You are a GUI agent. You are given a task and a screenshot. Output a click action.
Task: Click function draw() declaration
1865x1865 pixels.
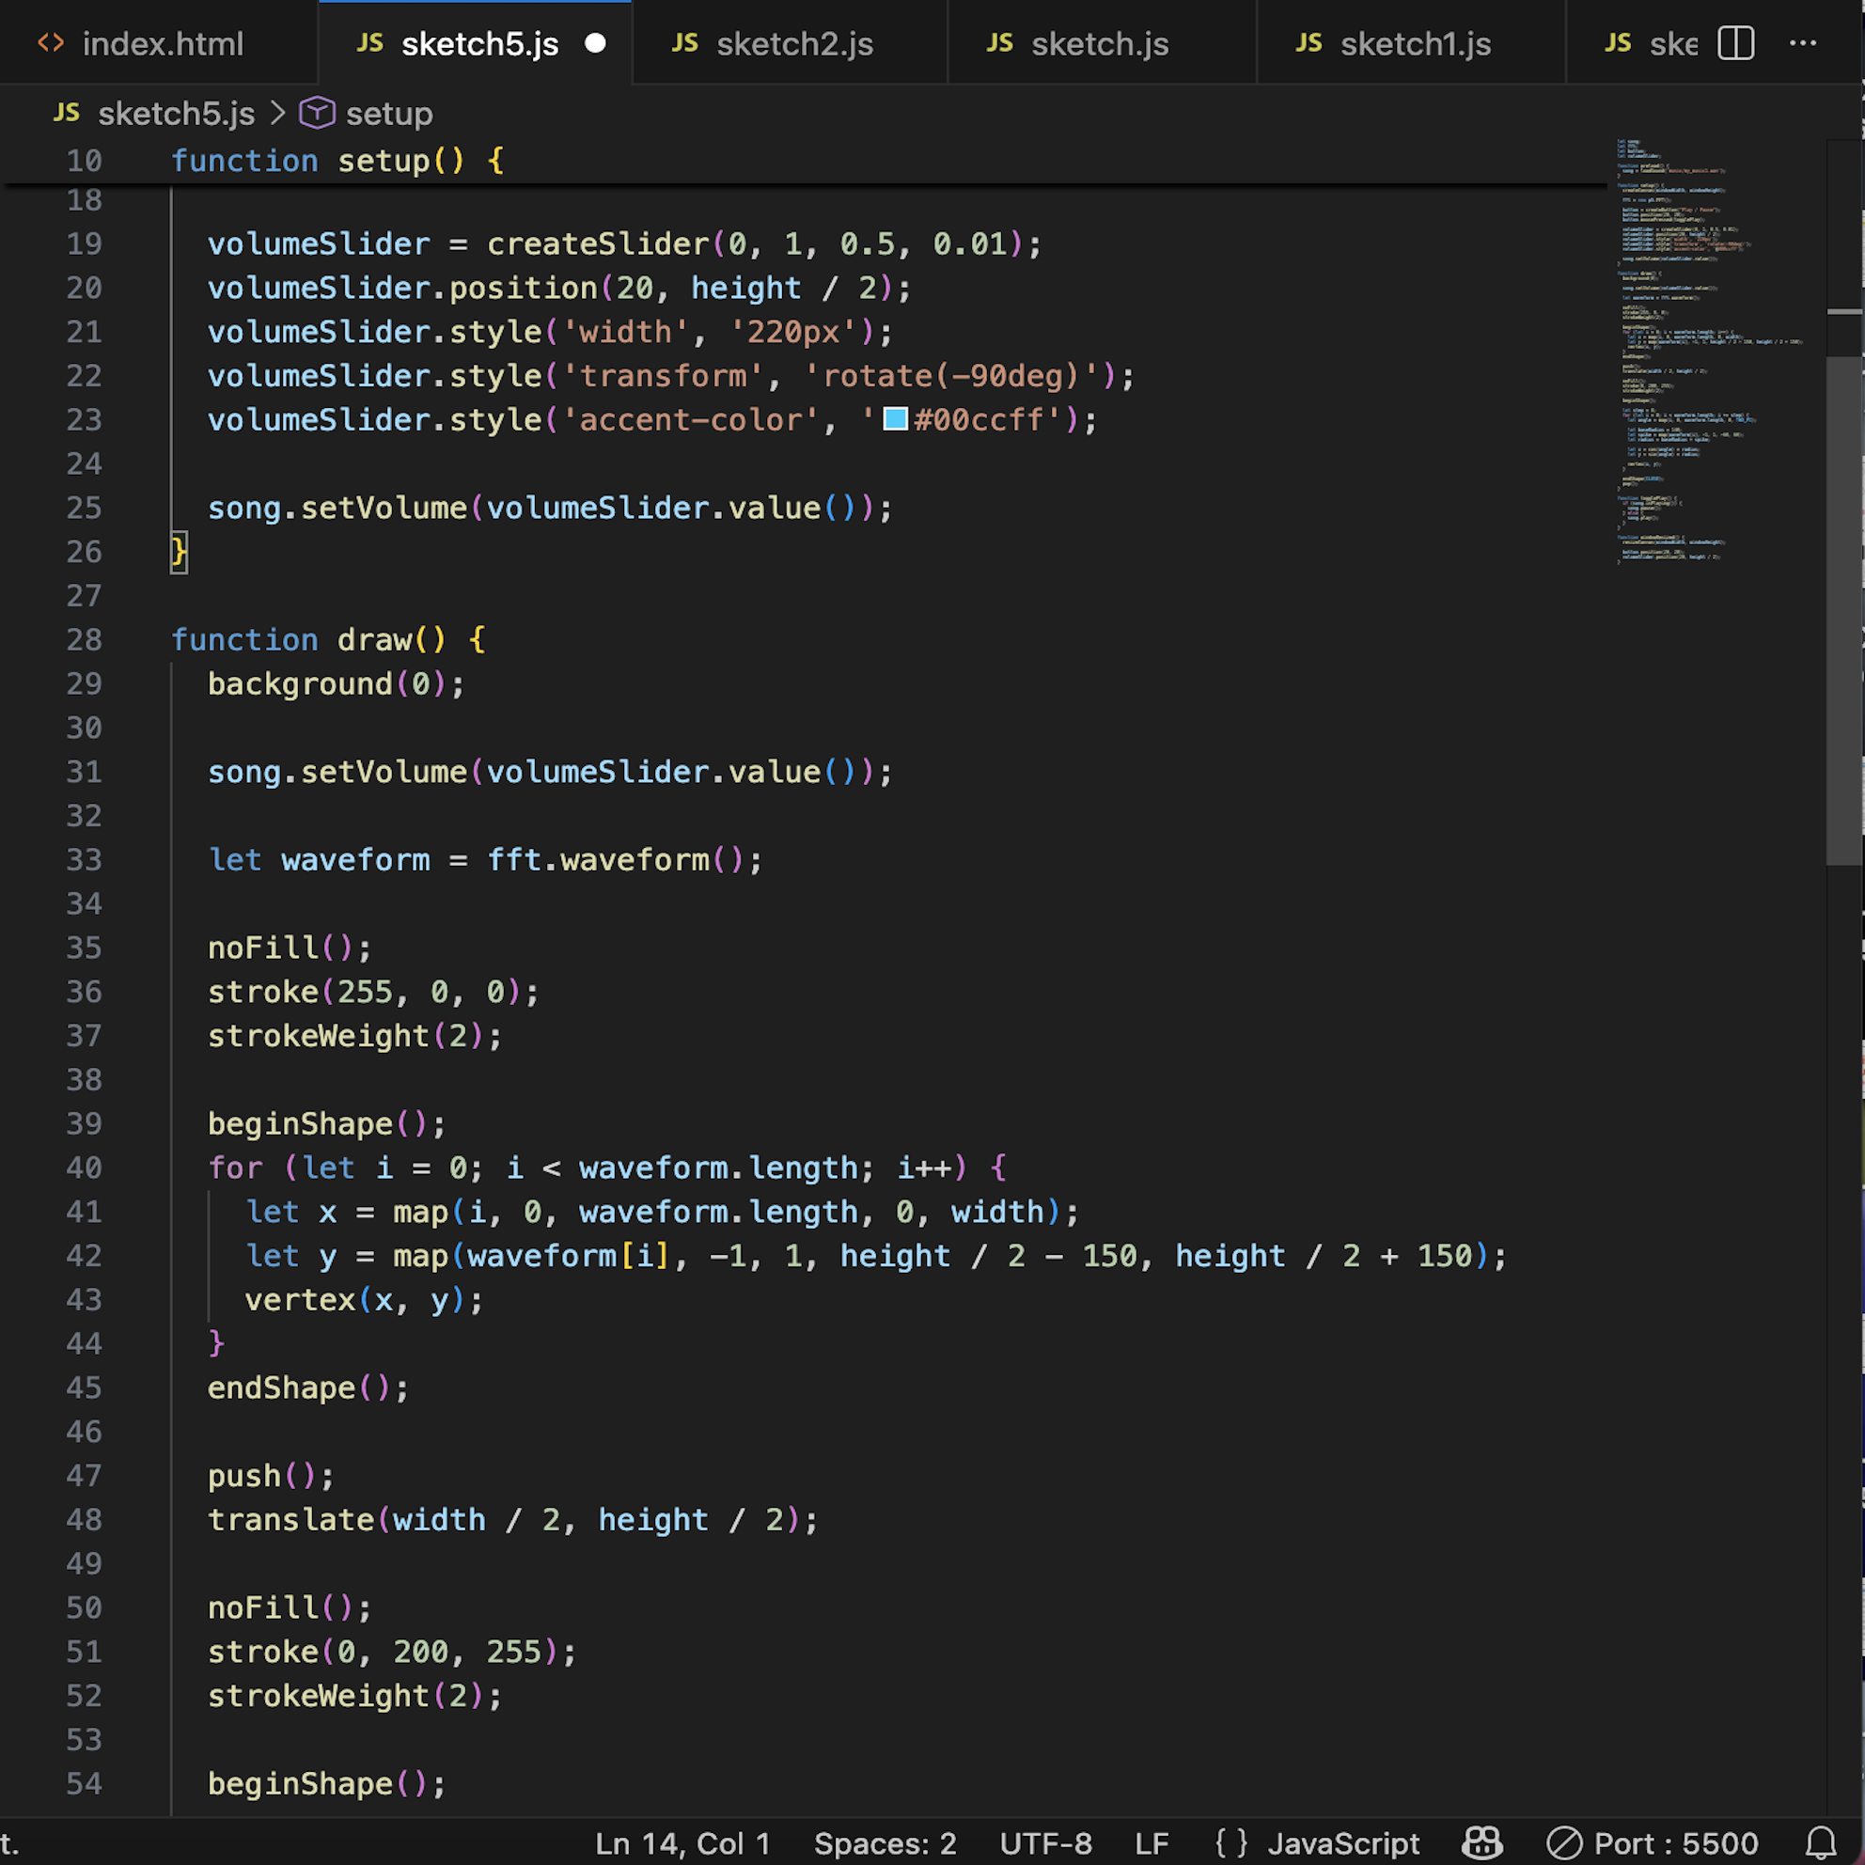tap(328, 639)
